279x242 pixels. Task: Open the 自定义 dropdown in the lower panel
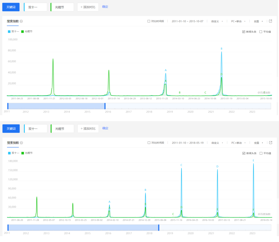[217, 143]
